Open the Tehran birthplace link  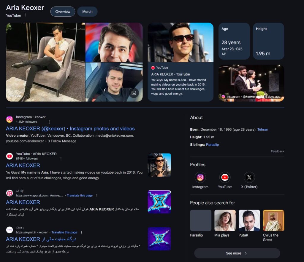coord(262,130)
